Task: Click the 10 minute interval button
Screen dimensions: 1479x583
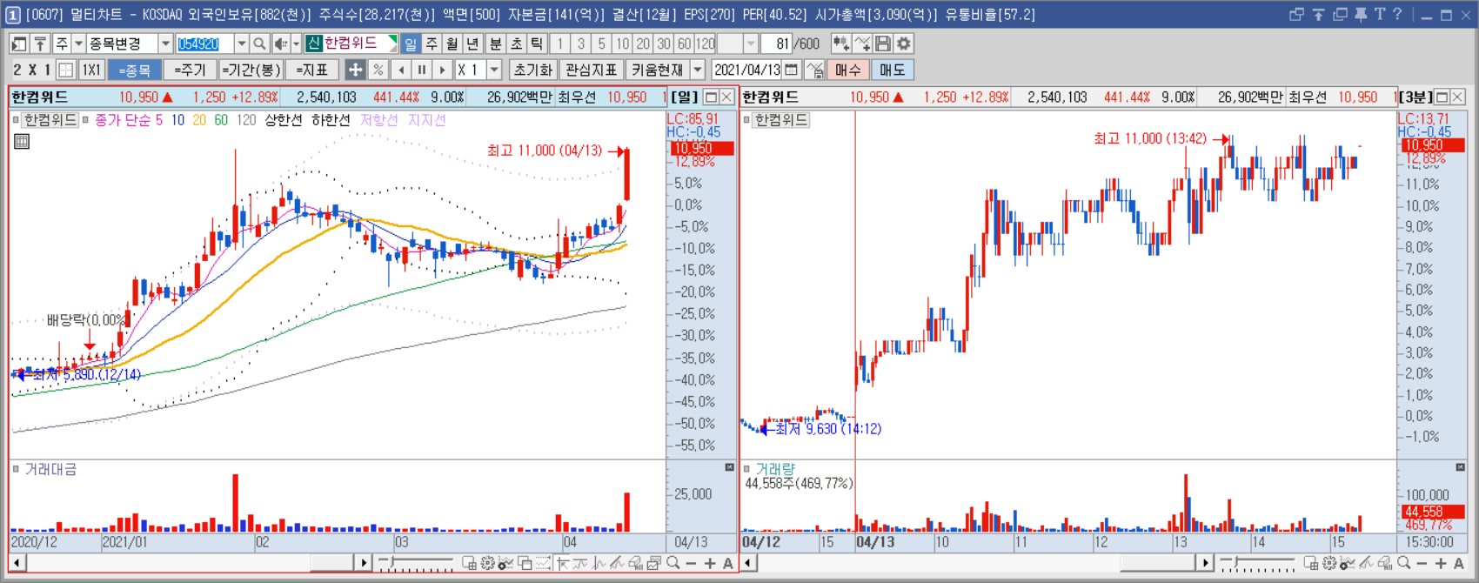Action: pos(622,44)
